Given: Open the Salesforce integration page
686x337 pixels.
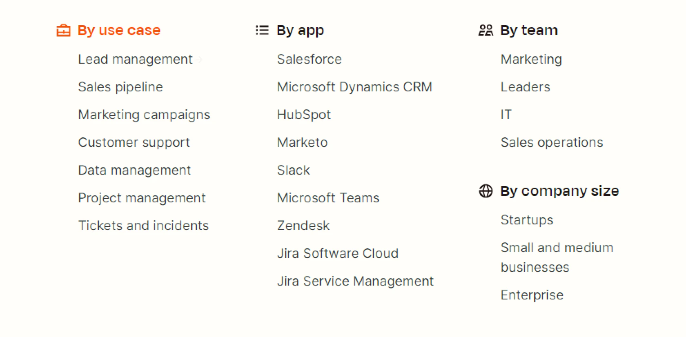Looking at the screenshot, I should tap(309, 59).
